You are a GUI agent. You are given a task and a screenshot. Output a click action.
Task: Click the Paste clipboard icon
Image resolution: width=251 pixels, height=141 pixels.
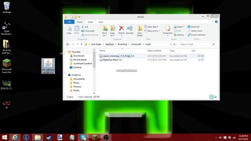[x=77, y=30]
